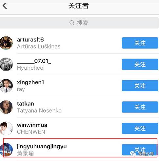
Task: Tap the search magnifier icon
Action: pos(72,23)
